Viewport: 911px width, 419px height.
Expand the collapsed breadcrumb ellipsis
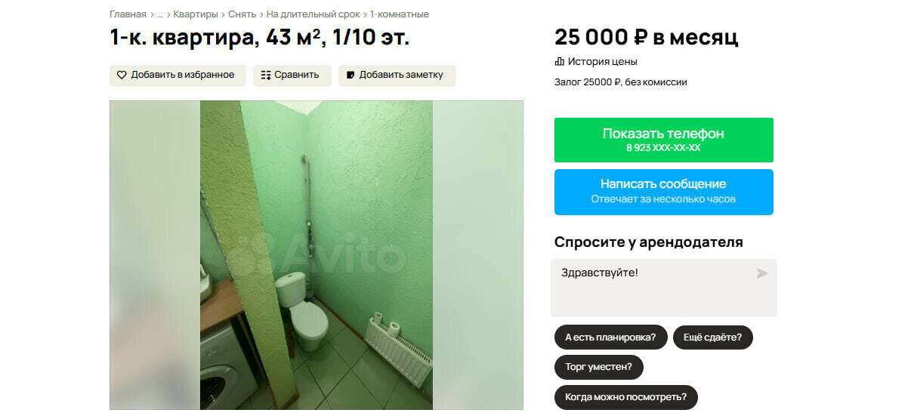coord(160,14)
